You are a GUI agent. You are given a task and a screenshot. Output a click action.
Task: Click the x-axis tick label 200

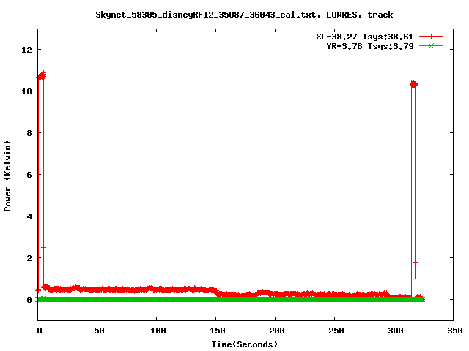click(x=277, y=331)
